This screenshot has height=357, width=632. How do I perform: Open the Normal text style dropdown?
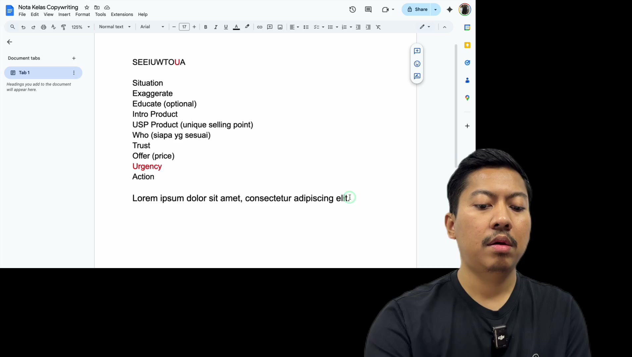(x=115, y=27)
